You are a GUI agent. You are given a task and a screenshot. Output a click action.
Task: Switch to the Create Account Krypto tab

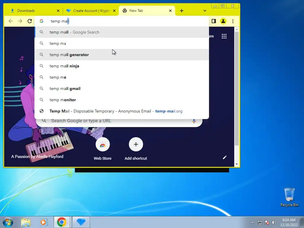tap(90, 11)
